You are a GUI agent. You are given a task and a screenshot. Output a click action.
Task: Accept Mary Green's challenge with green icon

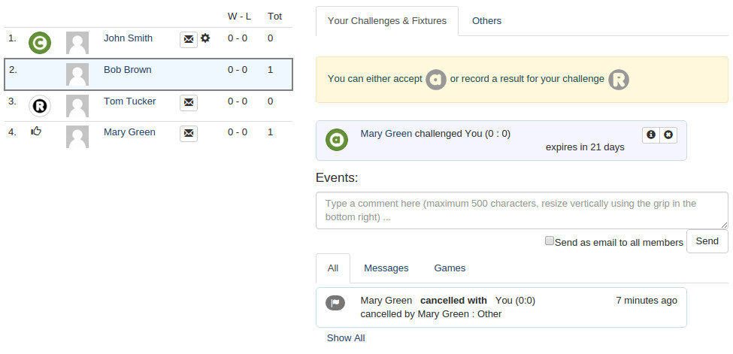tap(337, 140)
